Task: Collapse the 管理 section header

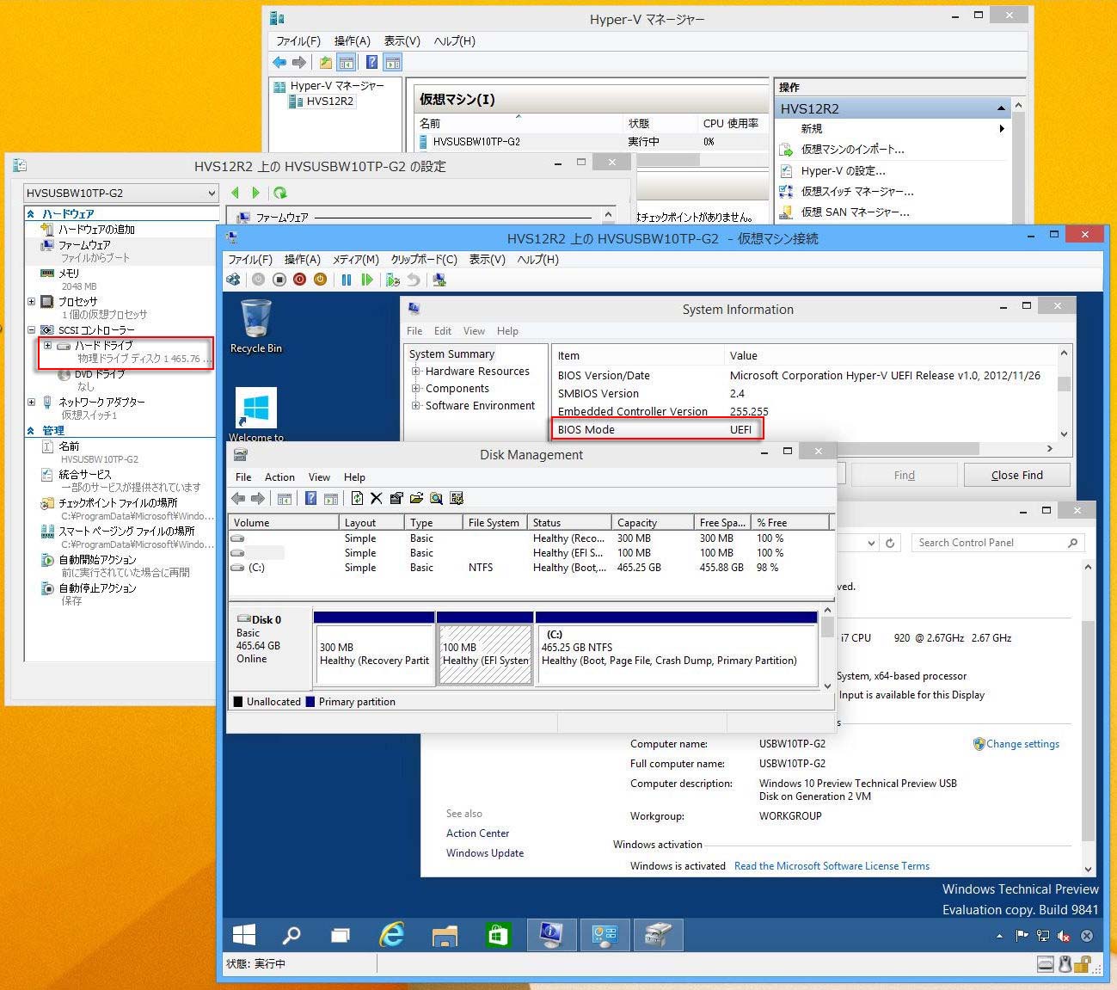Action: 31,430
